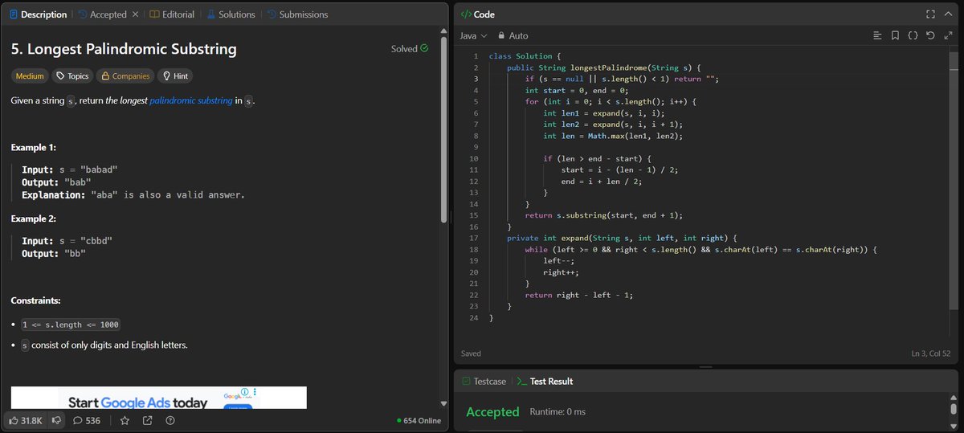
Task: Click the Medium difficulty tag
Action: pos(30,76)
